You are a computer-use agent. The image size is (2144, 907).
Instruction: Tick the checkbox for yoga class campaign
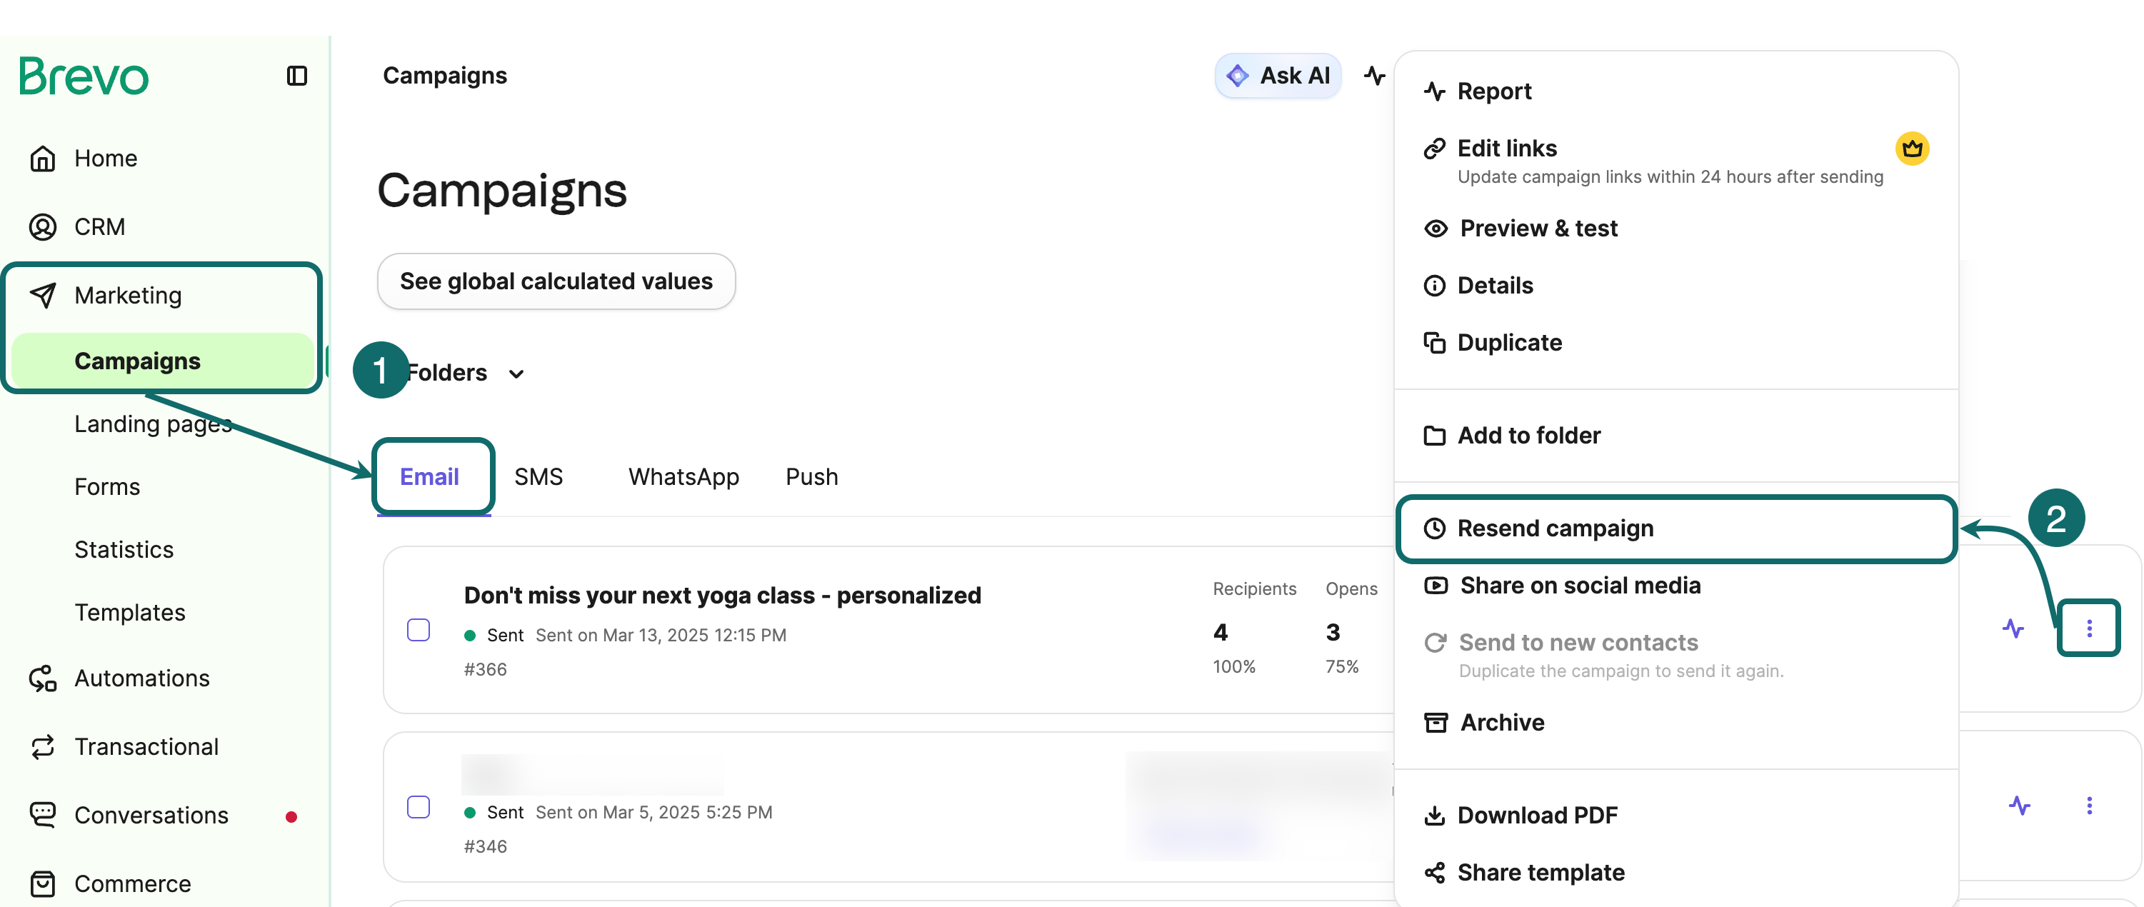(418, 630)
